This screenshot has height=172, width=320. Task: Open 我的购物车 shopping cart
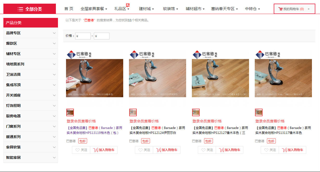[x=294, y=9]
